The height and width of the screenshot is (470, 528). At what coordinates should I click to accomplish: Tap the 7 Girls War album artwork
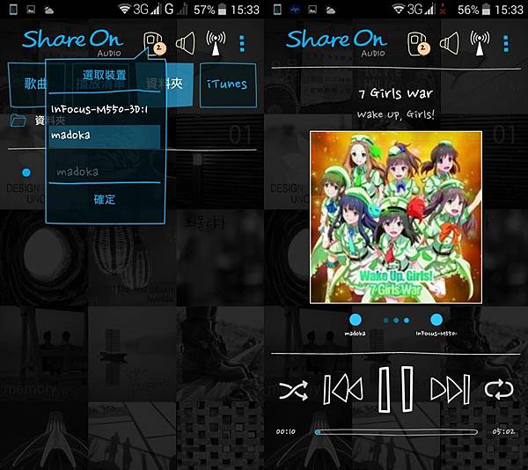(396, 217)
